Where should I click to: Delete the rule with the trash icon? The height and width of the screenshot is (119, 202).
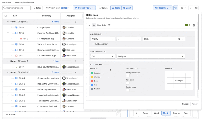[x=194, y=25]
